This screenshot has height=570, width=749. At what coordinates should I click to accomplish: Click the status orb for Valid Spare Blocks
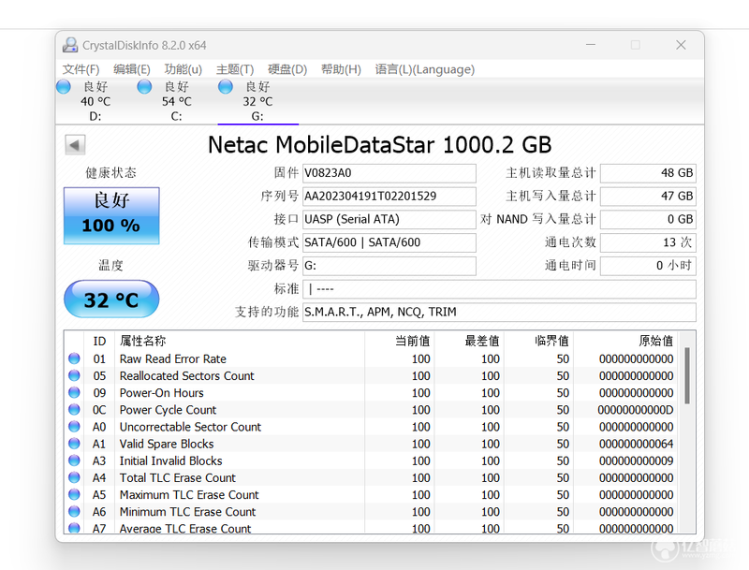[74, 444]
